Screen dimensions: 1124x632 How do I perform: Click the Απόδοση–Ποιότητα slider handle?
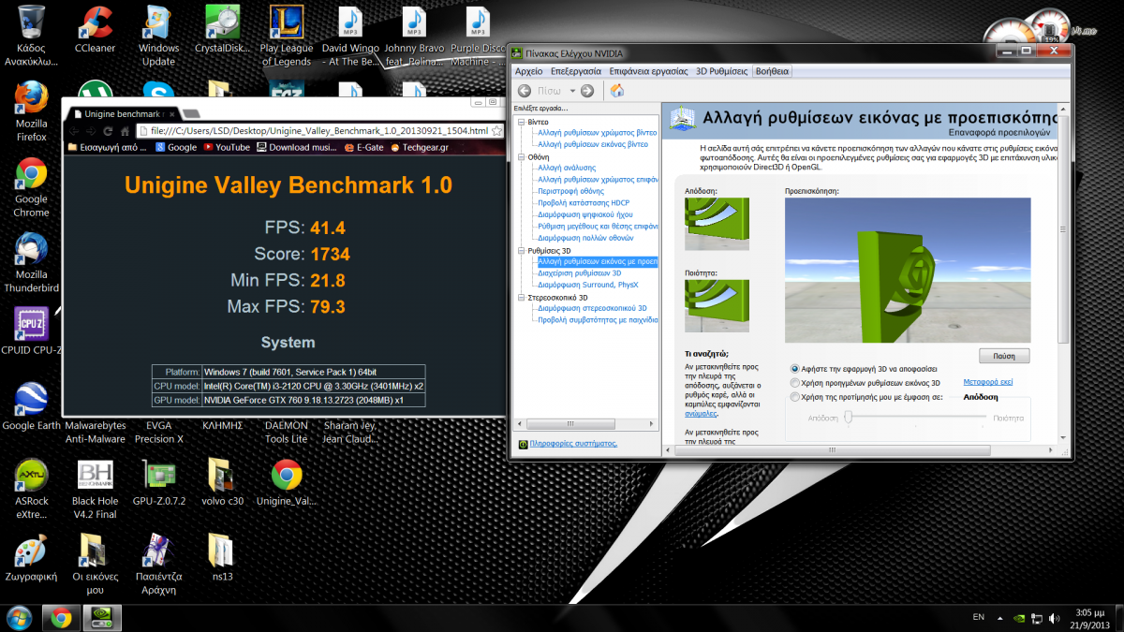847,418
